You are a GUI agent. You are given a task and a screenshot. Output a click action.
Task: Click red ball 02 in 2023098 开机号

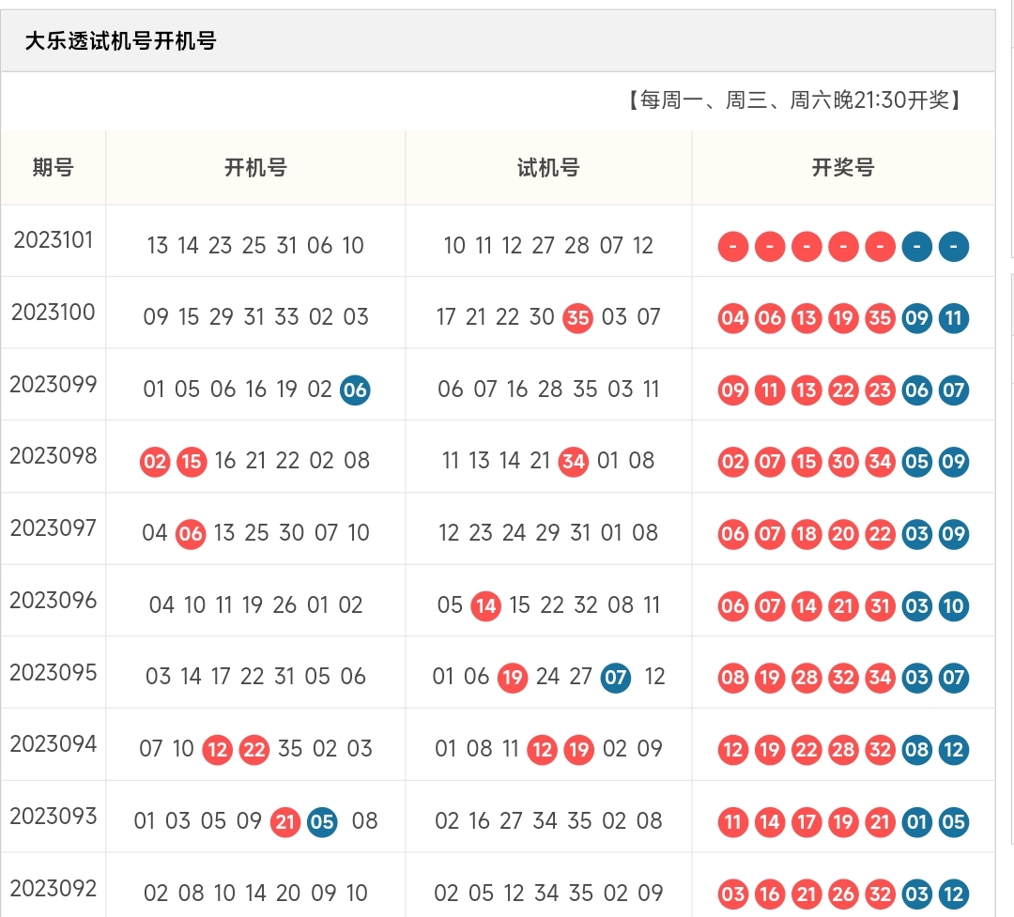(155, 462)
